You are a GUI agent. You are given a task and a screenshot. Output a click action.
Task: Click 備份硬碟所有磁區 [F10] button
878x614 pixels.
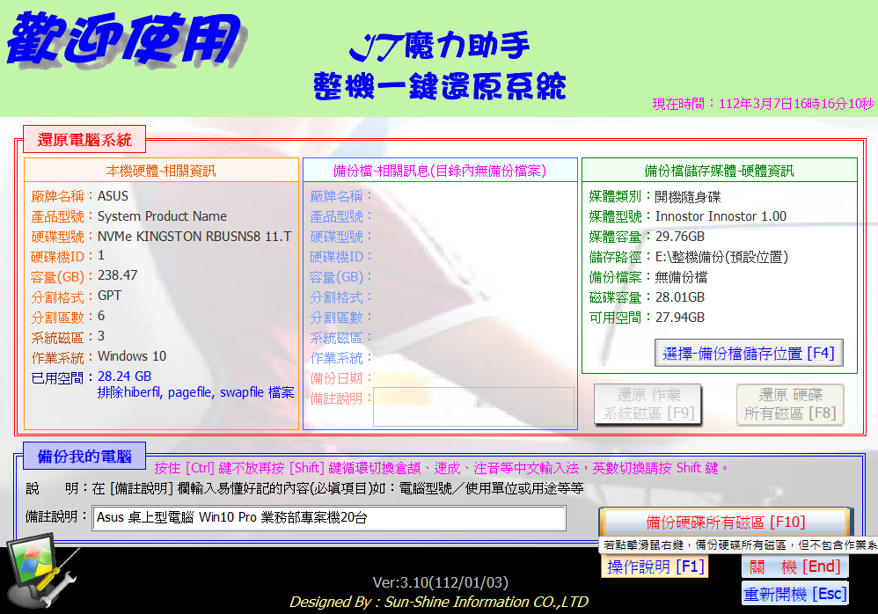725,522
